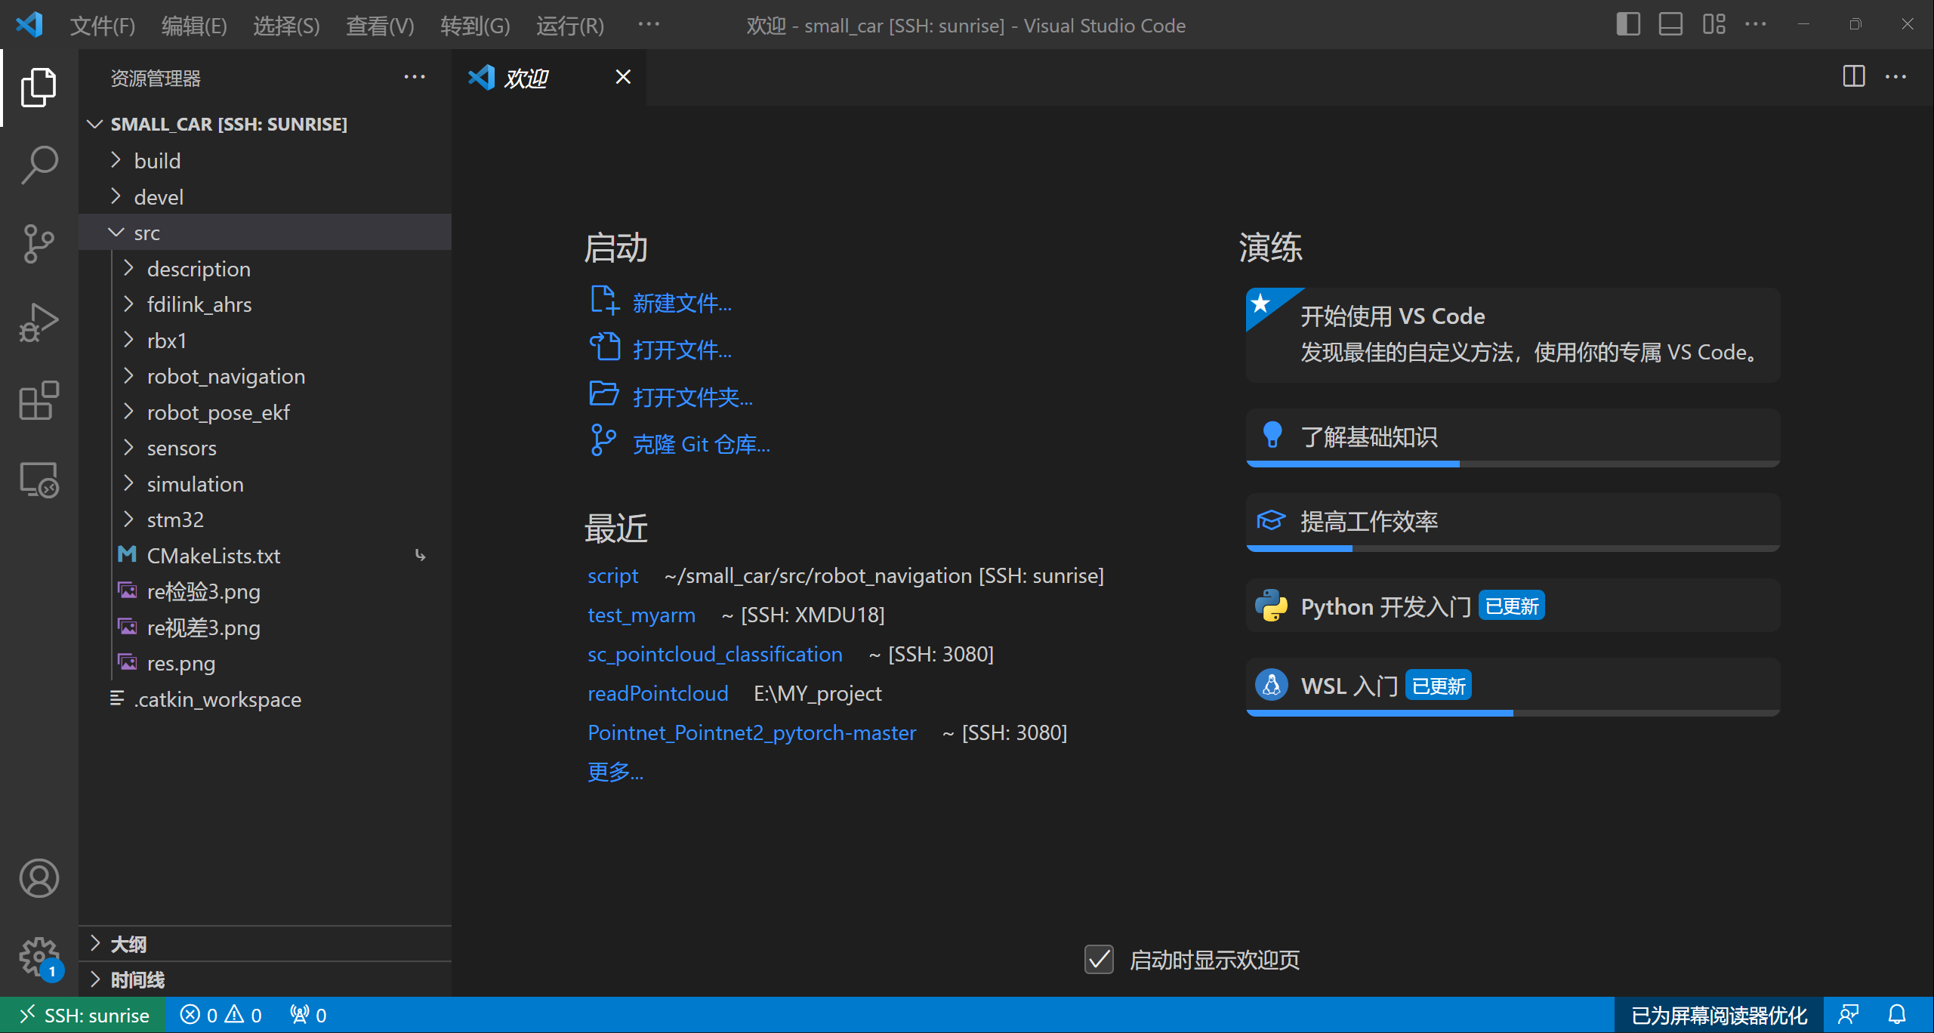This screenshot has height=1033, width=1934.
Task: Open the 运行(R) menu
Action: click(x=570, y=26)
